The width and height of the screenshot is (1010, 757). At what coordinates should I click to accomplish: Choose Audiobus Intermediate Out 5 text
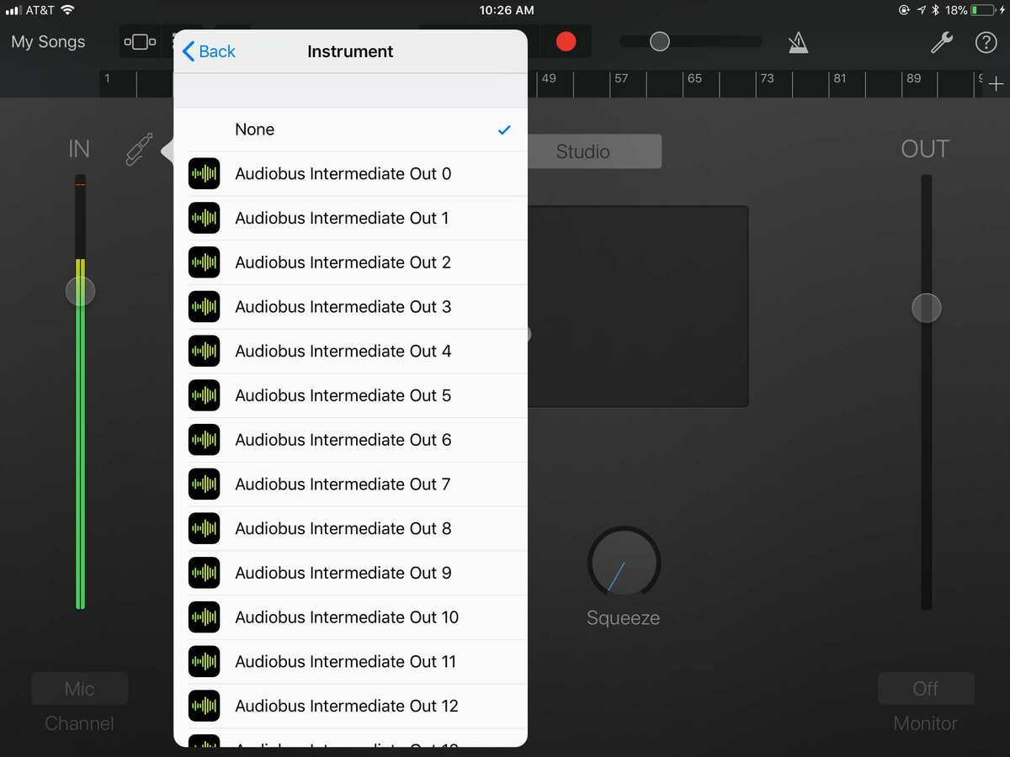pos(343,395)
